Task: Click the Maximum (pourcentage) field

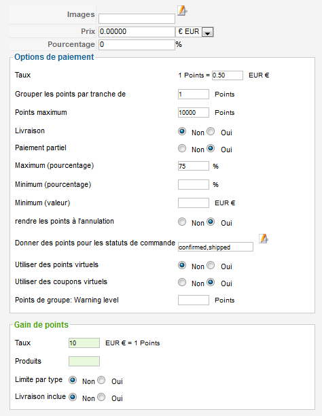Action: click(x=194, y=166)
